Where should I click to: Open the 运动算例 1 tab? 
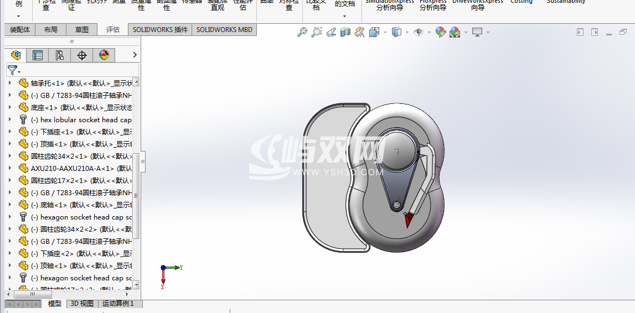(x=118, y=304)
